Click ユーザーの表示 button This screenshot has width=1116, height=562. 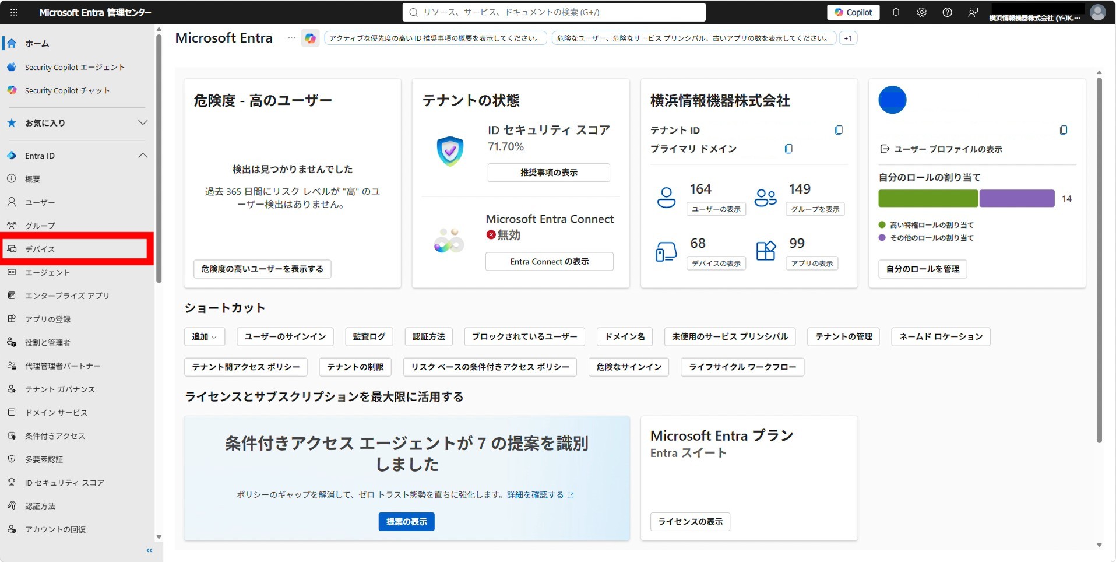point(716,209)
